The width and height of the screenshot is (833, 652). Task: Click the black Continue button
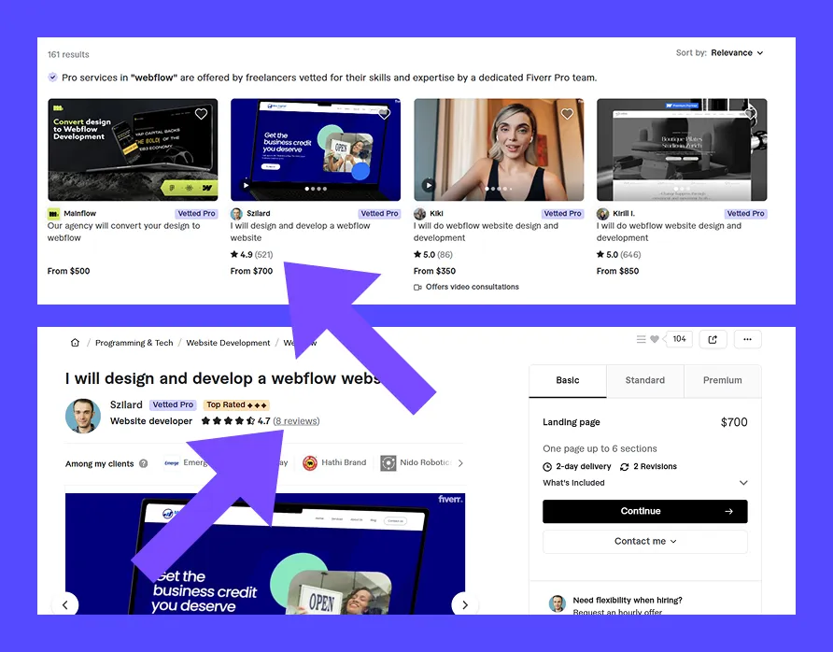[x=645, y=511]
